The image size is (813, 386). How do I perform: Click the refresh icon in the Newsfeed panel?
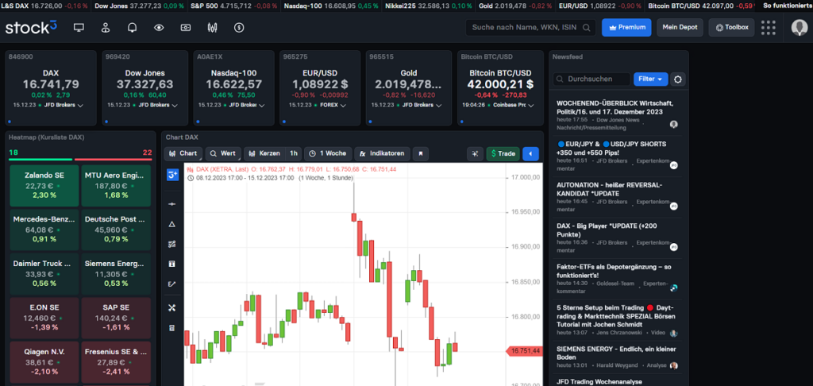click(677, 79)
